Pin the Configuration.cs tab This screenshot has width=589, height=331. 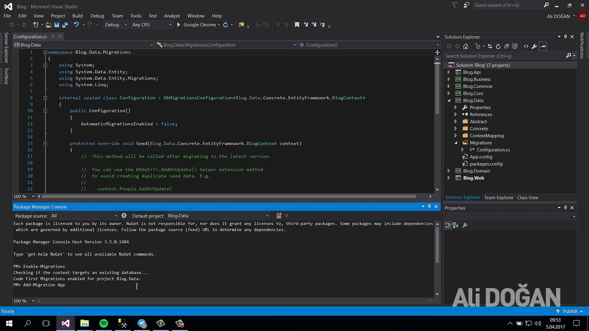point(53,36)
